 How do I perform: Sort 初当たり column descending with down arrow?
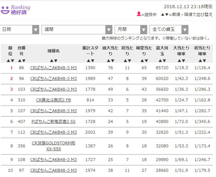pyautogui.click(x=129, y=61)
